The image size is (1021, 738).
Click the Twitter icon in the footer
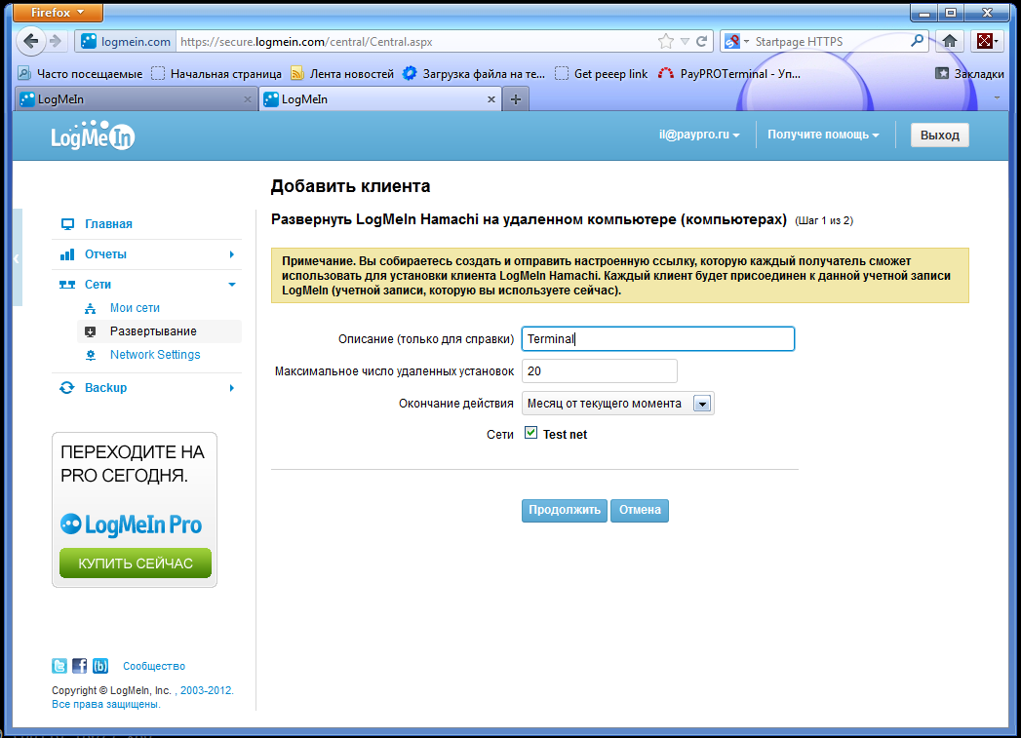(59, 667)
